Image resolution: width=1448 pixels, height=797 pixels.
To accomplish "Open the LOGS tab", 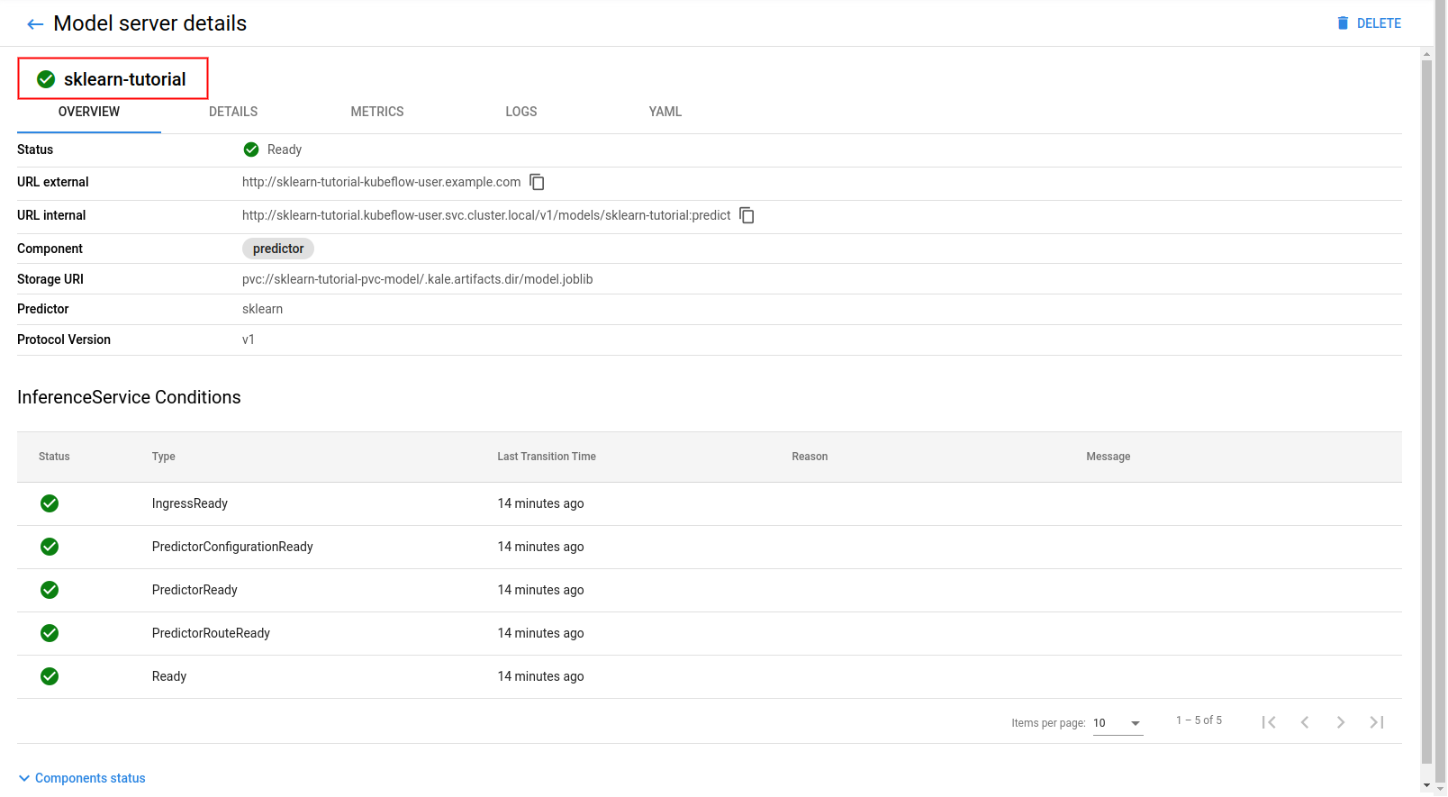I will [x=521, y=112].
